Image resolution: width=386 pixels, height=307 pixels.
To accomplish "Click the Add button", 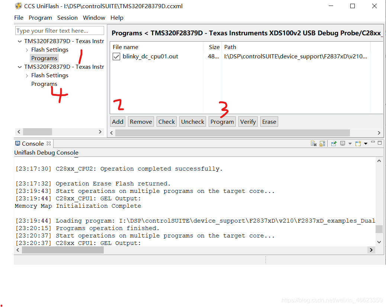I will (118, 122).
